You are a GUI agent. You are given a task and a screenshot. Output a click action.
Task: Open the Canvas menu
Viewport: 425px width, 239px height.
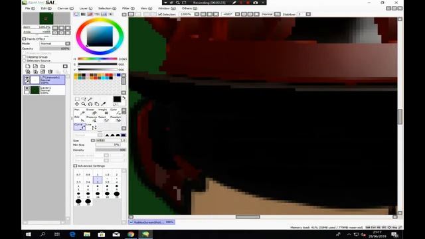(65, 9)
